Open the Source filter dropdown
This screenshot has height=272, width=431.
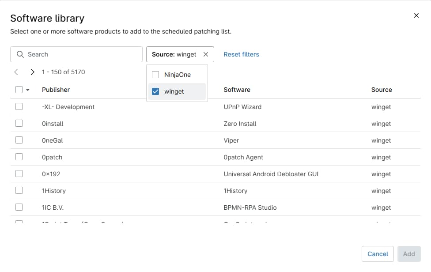click(174, 54)
